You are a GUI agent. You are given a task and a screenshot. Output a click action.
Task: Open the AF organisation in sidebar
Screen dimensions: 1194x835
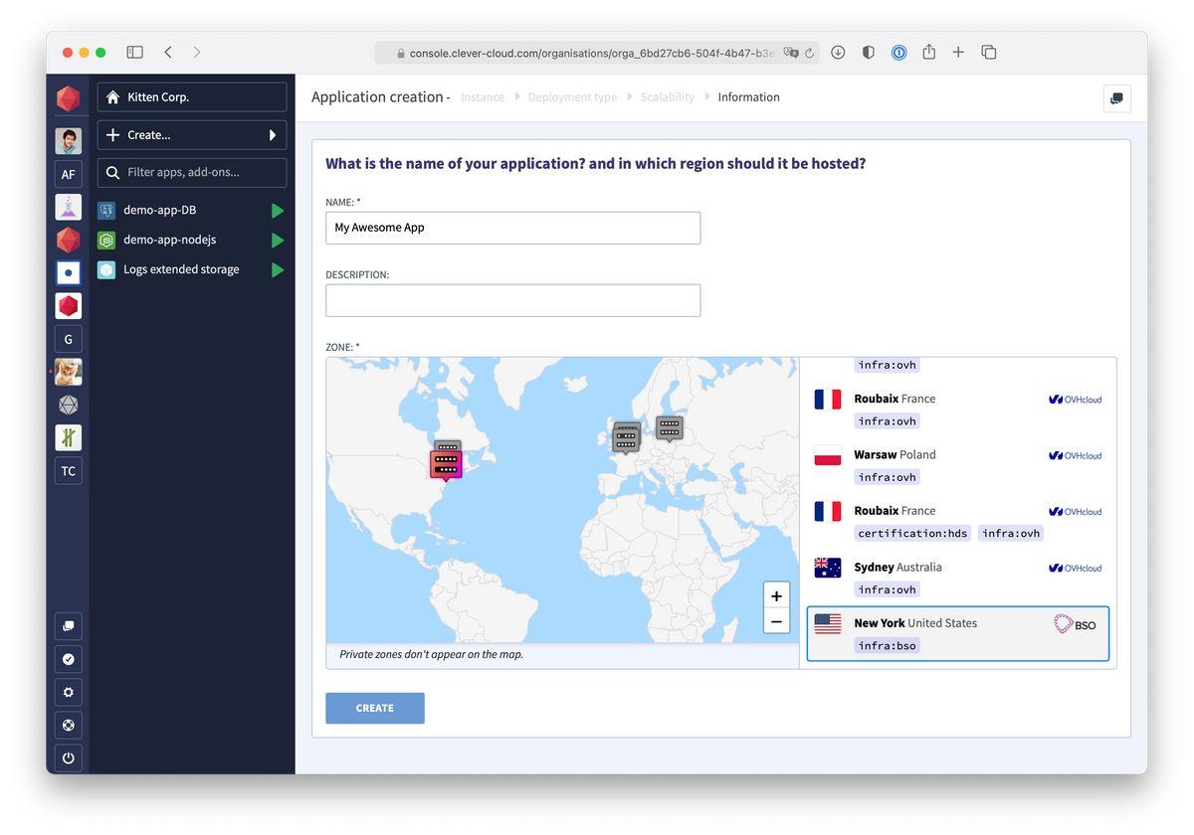68,174
